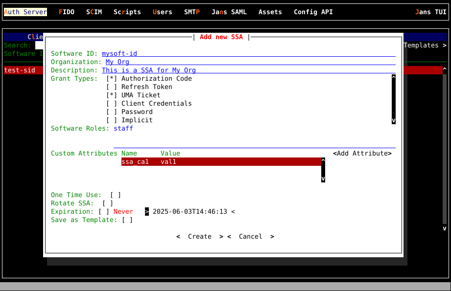Screen dimensions: 451x291
Task: Click the Cancel button
Action: (251, 237)
